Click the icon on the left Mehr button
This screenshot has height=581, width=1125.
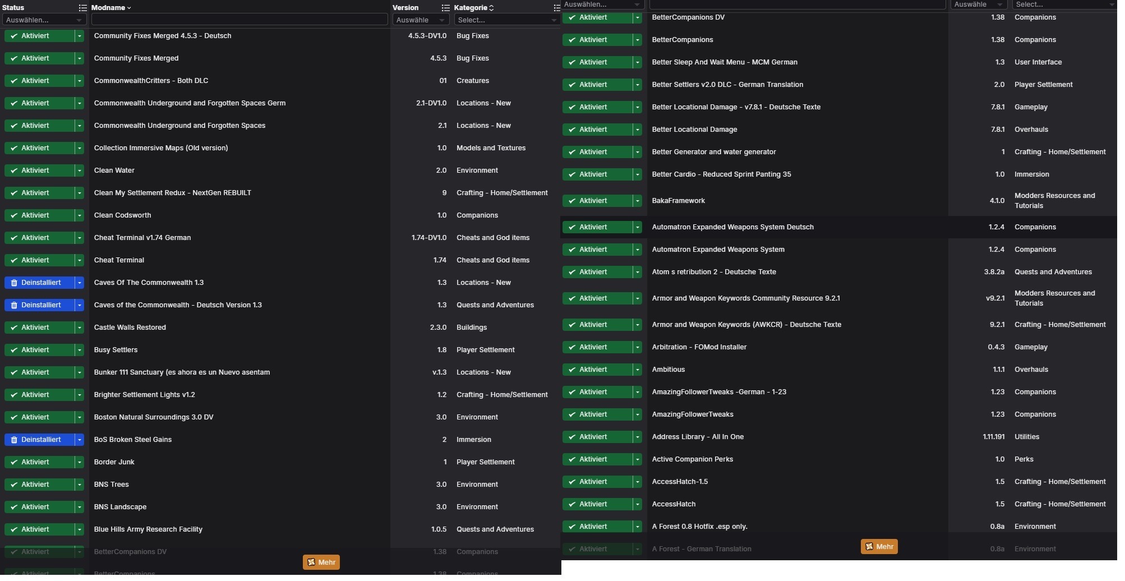pos(311,562)
